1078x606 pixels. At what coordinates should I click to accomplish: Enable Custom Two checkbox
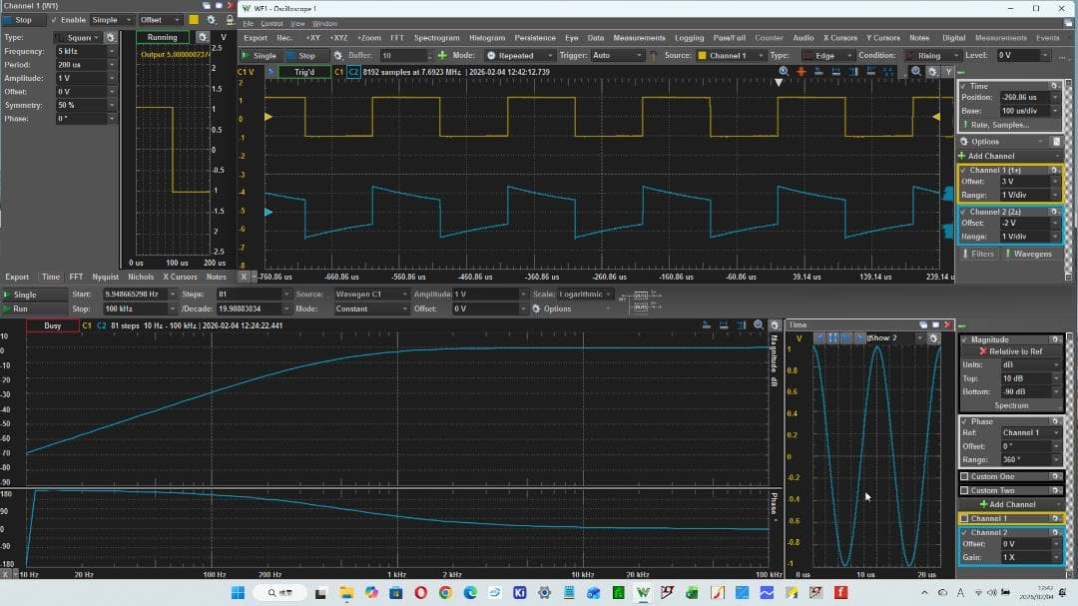964,490
